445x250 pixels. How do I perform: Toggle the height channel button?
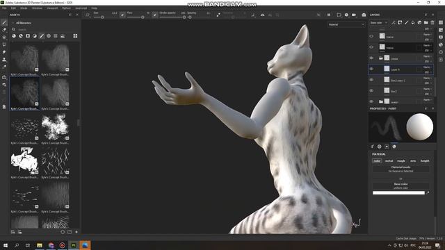425,160
